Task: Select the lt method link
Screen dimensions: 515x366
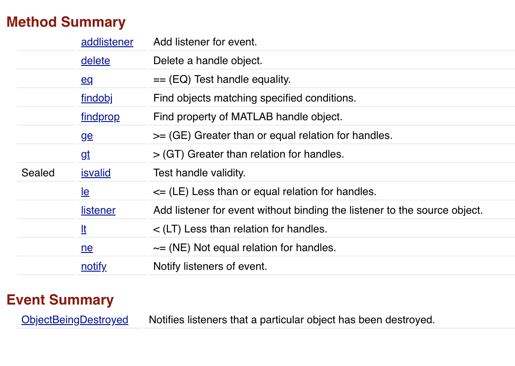Action: click(84, 229)
